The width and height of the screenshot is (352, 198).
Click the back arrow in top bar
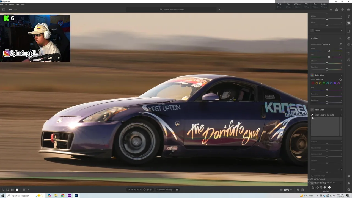[x=10, y=9]
